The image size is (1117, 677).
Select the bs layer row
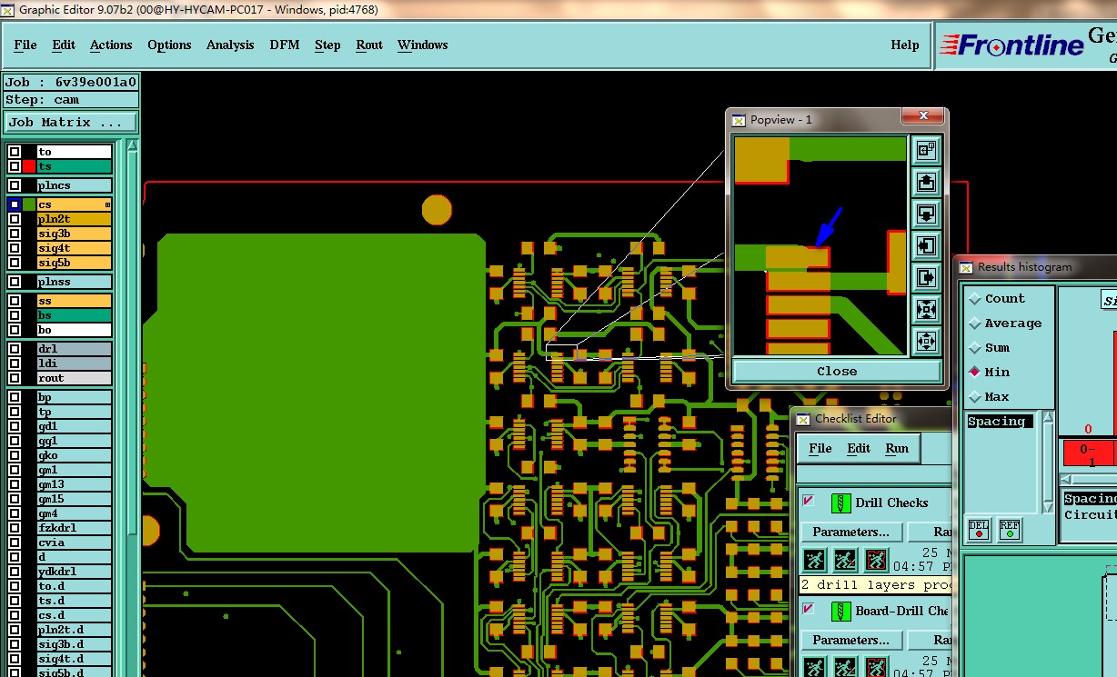point(74,315)
